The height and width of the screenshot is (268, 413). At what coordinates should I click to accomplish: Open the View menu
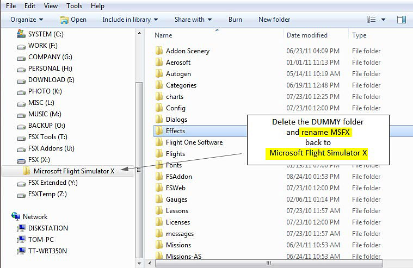(51, 6)
